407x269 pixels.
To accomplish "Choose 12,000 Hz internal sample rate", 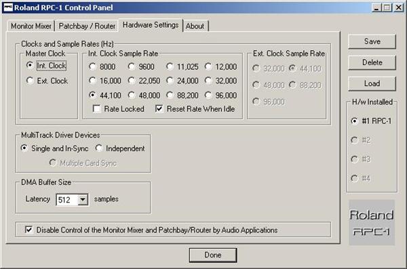I will coord(221,66).
